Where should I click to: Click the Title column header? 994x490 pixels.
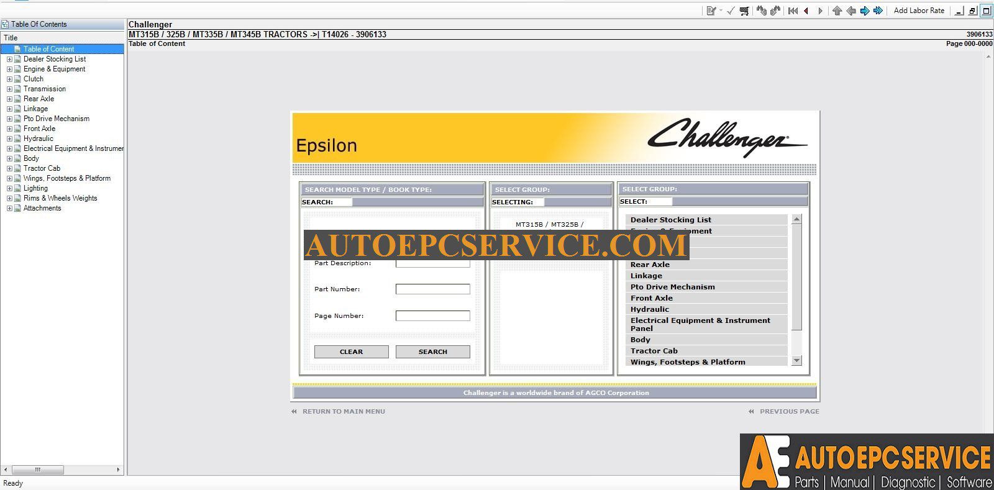pos(62,38)
